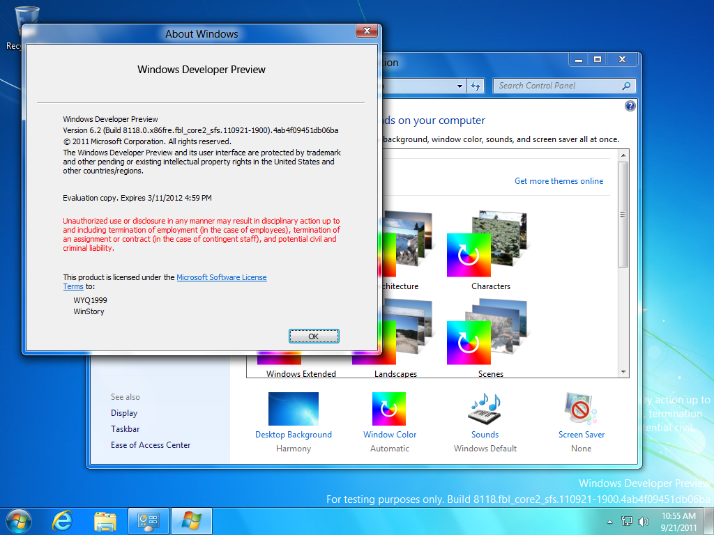Open Sounds settings icon
Image resolution: width=714 pixels, height=535 pixels.
485,408
